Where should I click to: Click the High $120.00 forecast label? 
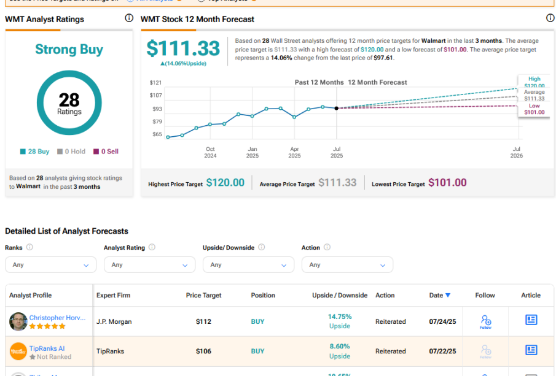pos(534,82)
